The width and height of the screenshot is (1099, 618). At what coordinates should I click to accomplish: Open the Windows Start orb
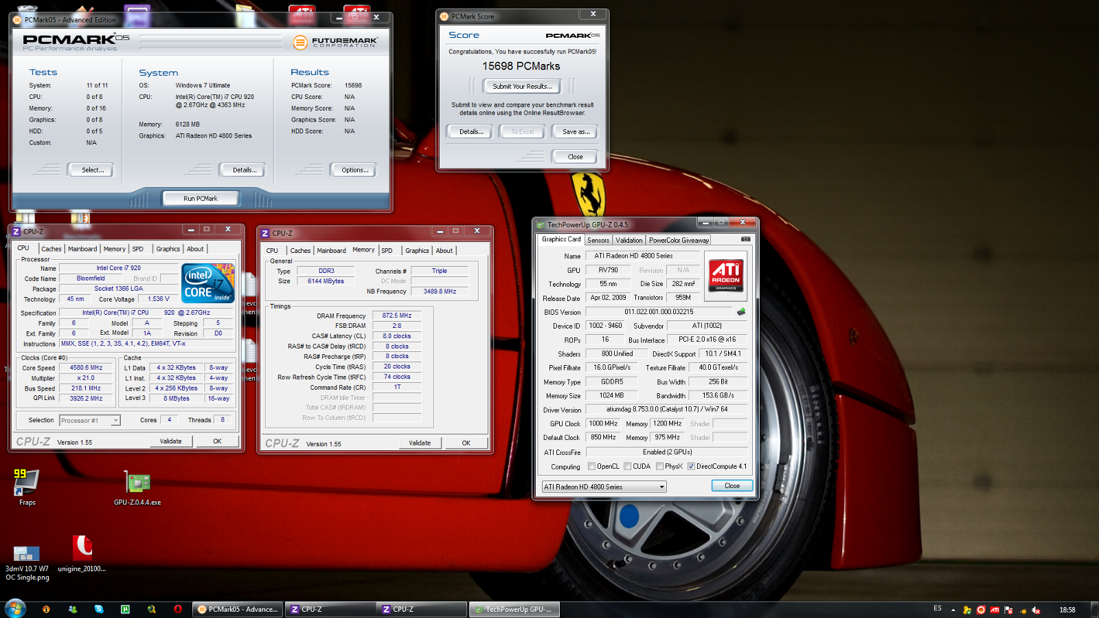tap(14, 609)
